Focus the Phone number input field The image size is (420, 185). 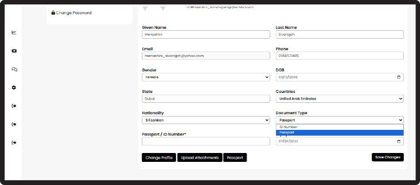coord(339,56)
